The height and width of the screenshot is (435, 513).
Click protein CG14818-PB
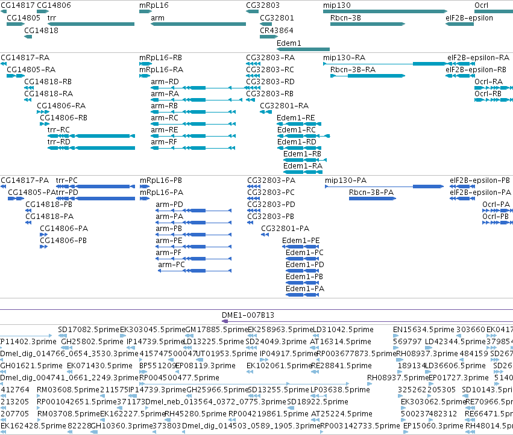[x=28, y=211]
